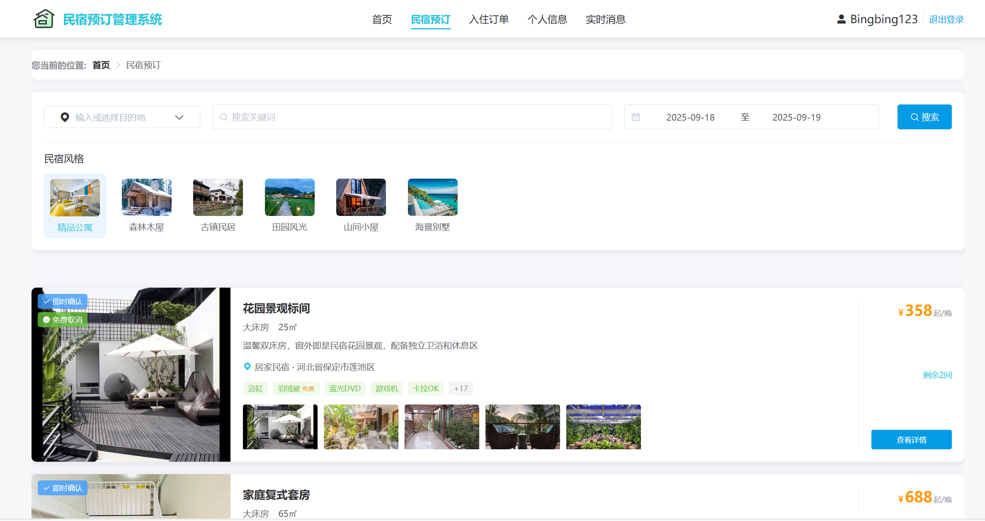
Task: Click the main photo of 花园景观标间
Action: 131,375
